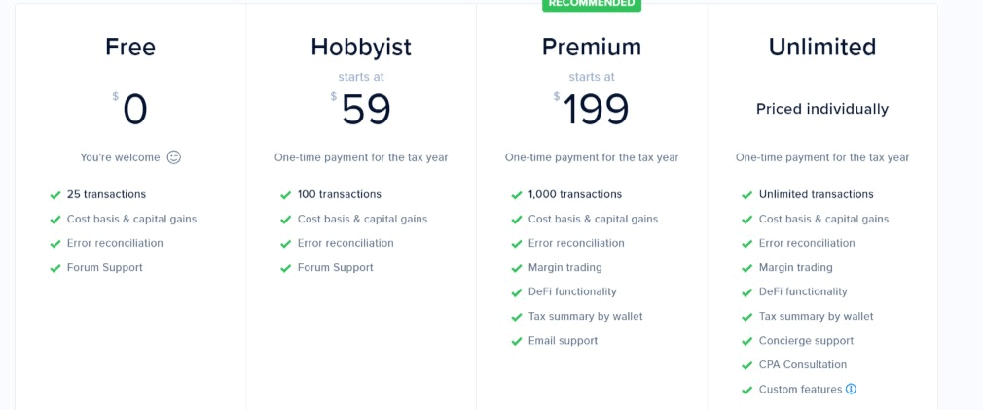The image size is (983, 410).
Task: Click the Hobbyist $59 price
Action: coord(361,109)
